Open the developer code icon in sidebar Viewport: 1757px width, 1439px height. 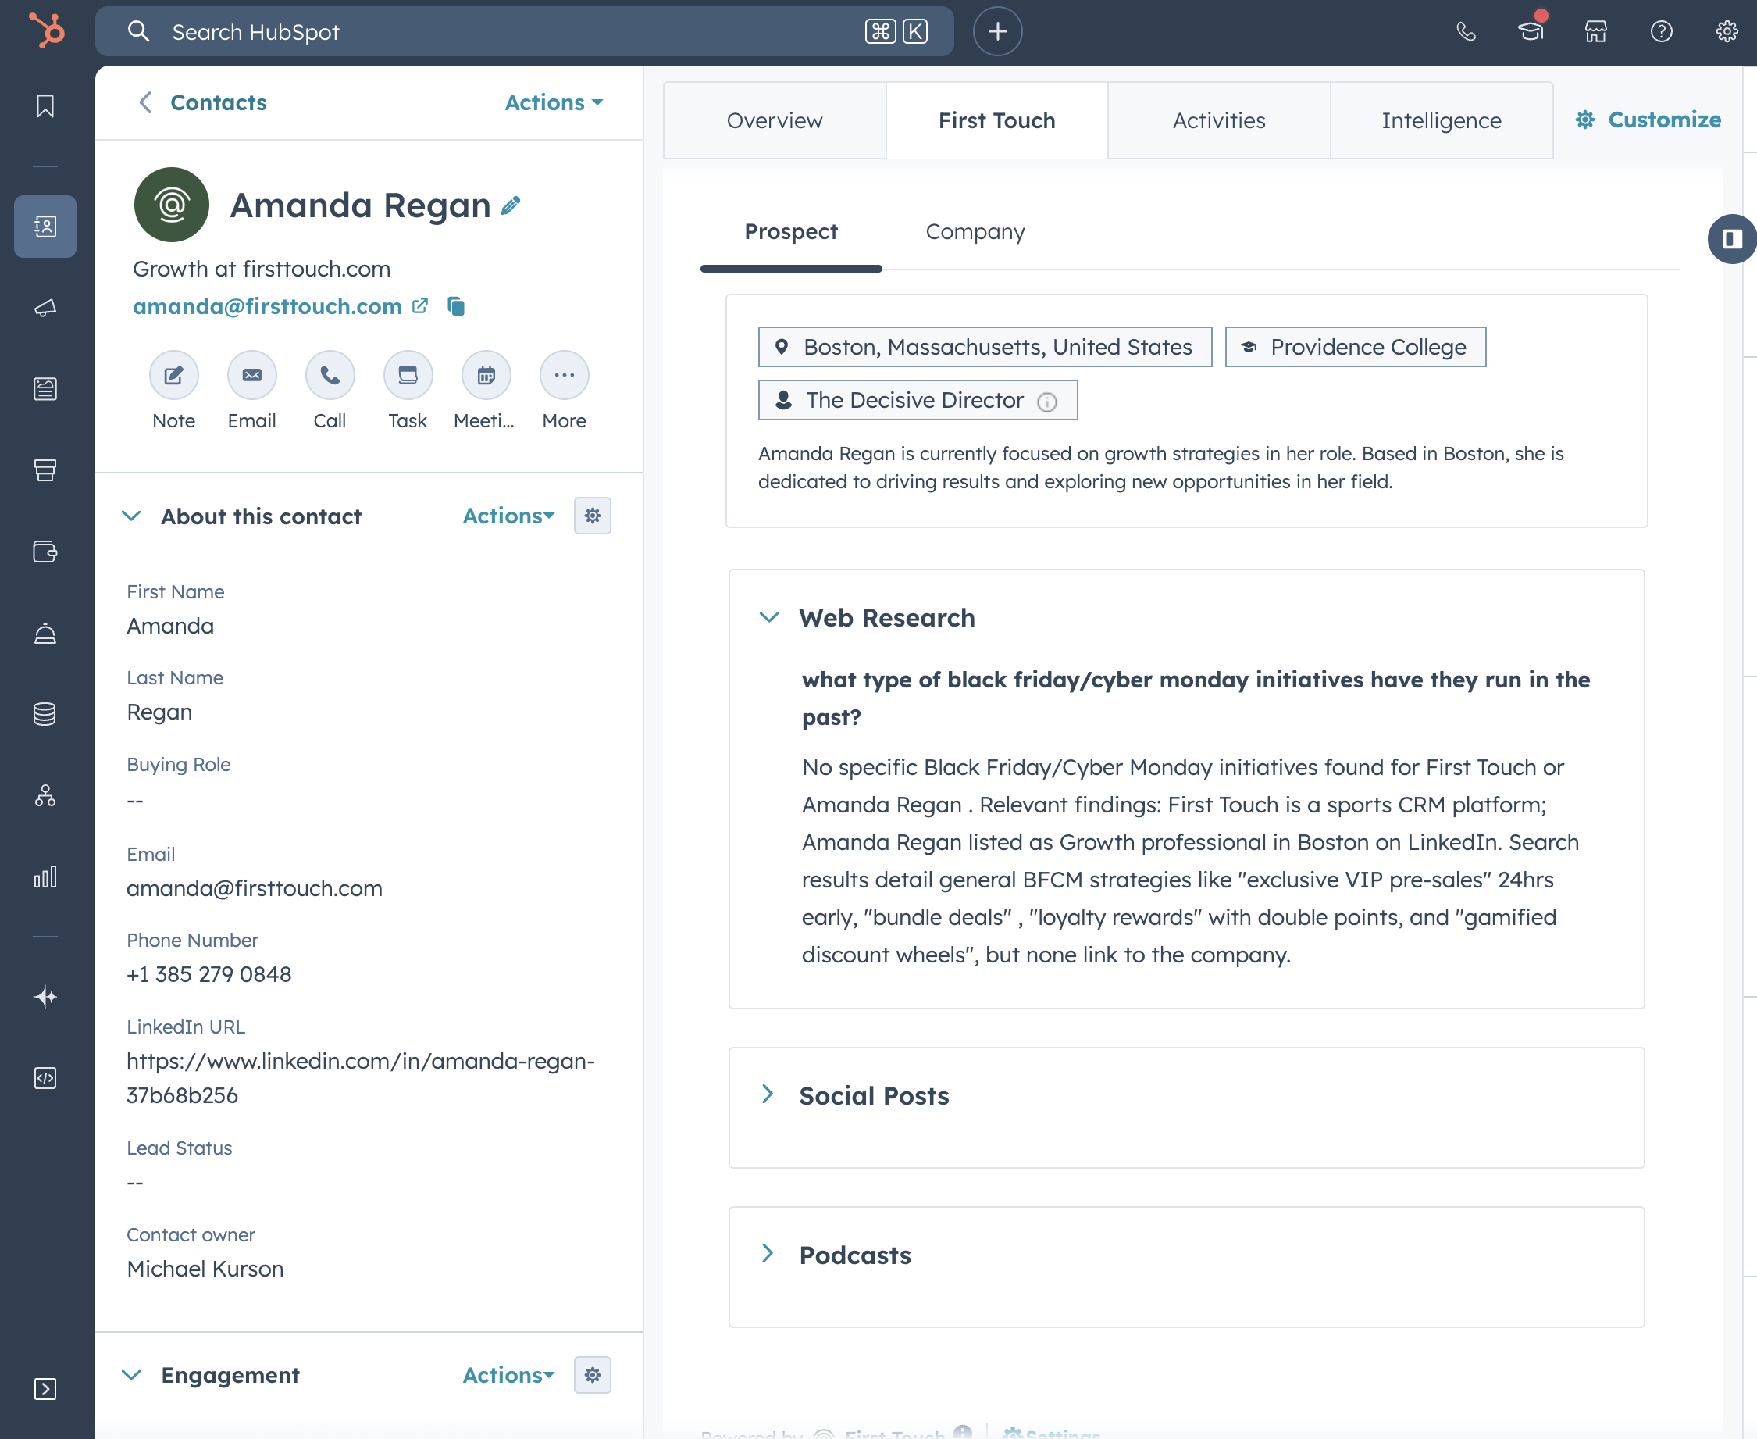(45, 1077)
